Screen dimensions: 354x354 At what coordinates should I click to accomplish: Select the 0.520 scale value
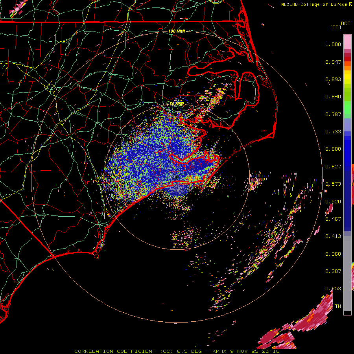tap(333, 202)
